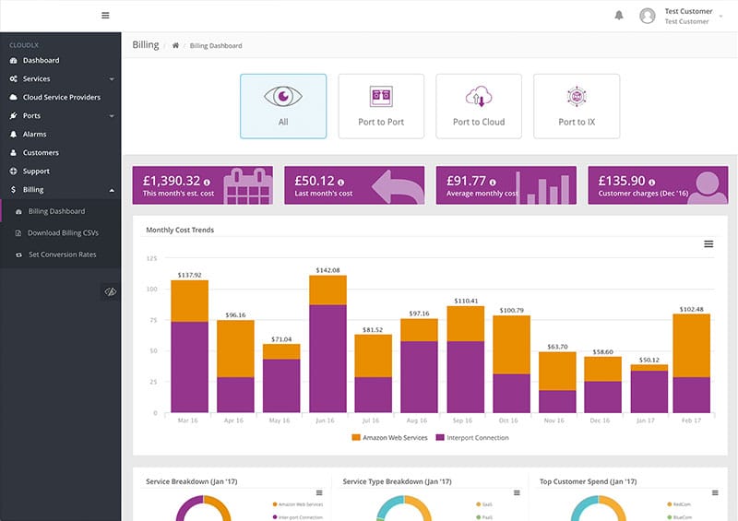Open Service Type Breakdown chart menu
Image resolution: width=738 pixels, height=521 pixels.
tap(517, 492)
